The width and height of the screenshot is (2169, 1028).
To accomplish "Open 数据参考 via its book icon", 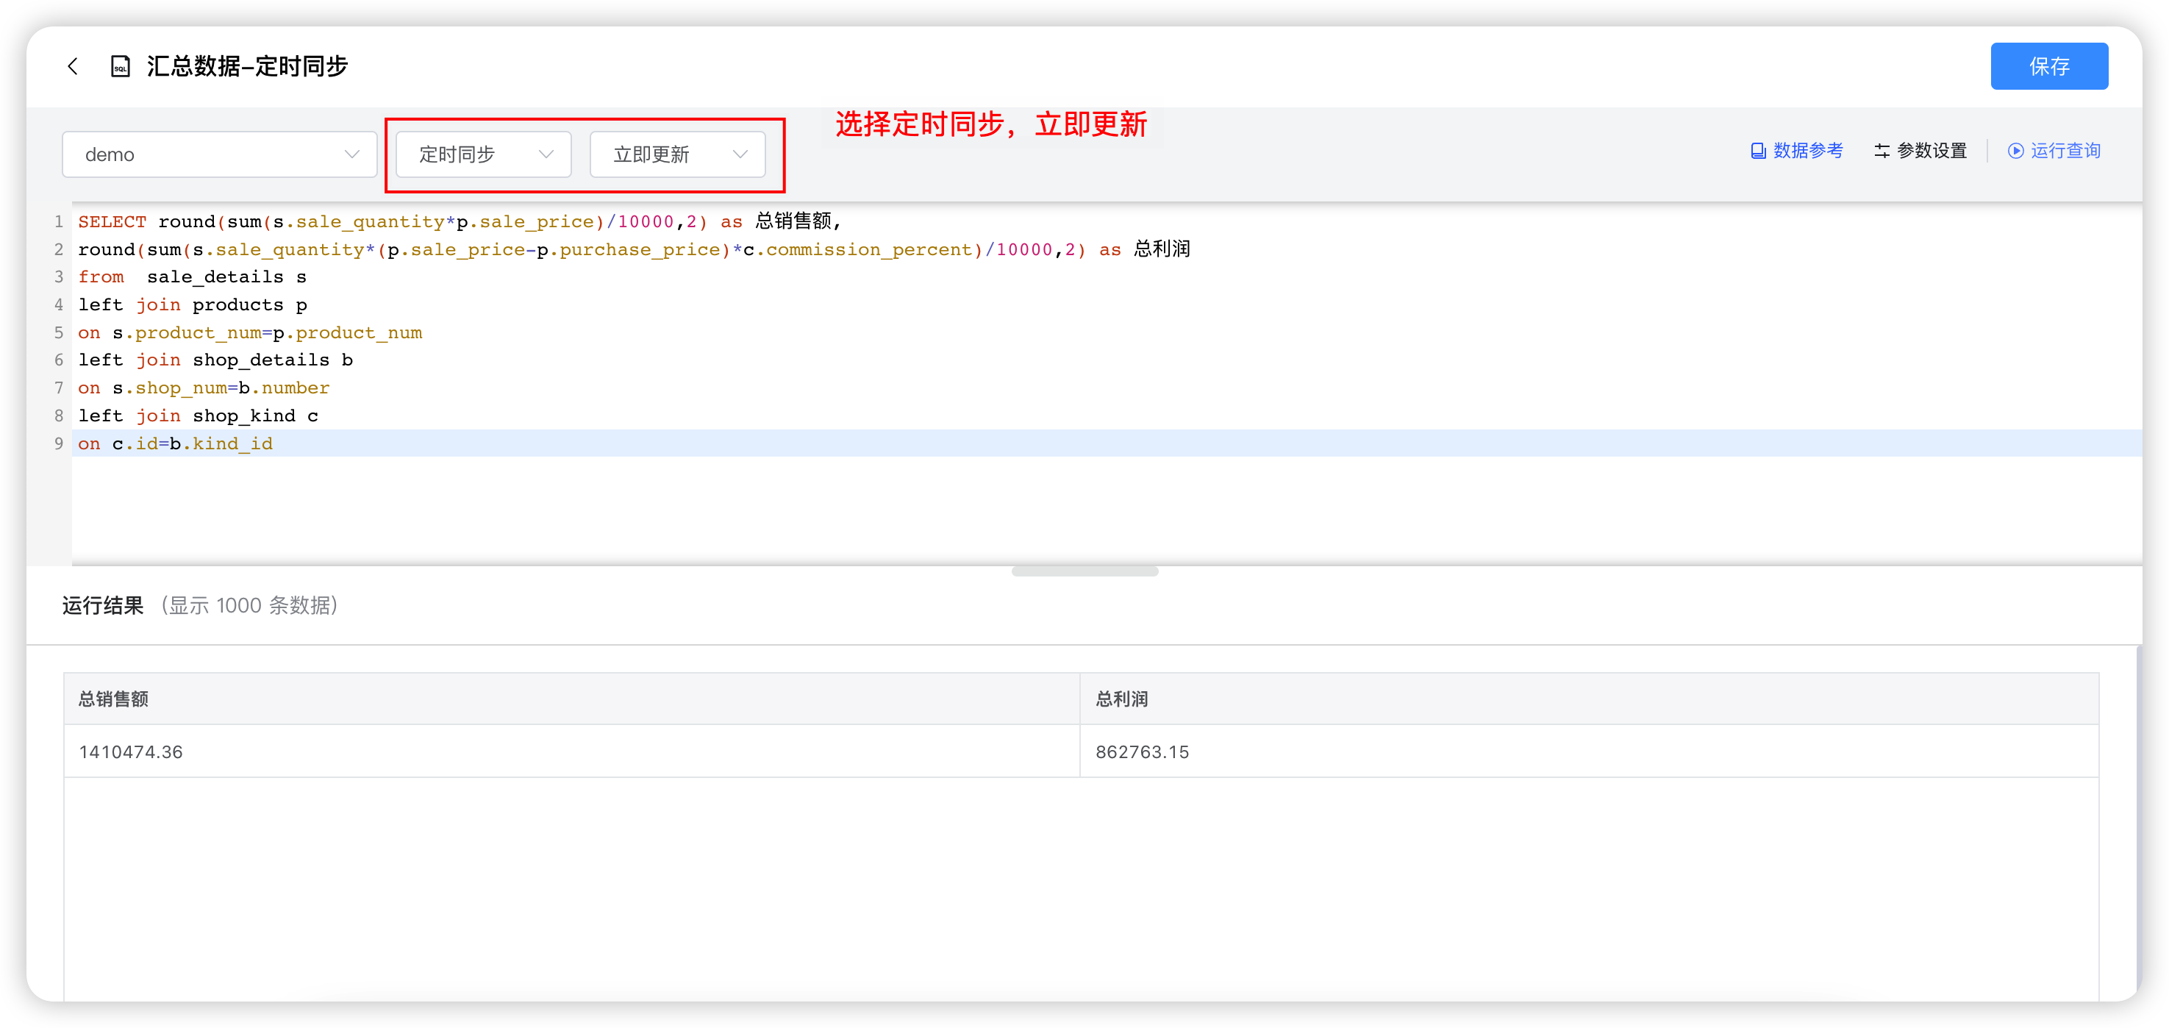I will point(1758,151).
